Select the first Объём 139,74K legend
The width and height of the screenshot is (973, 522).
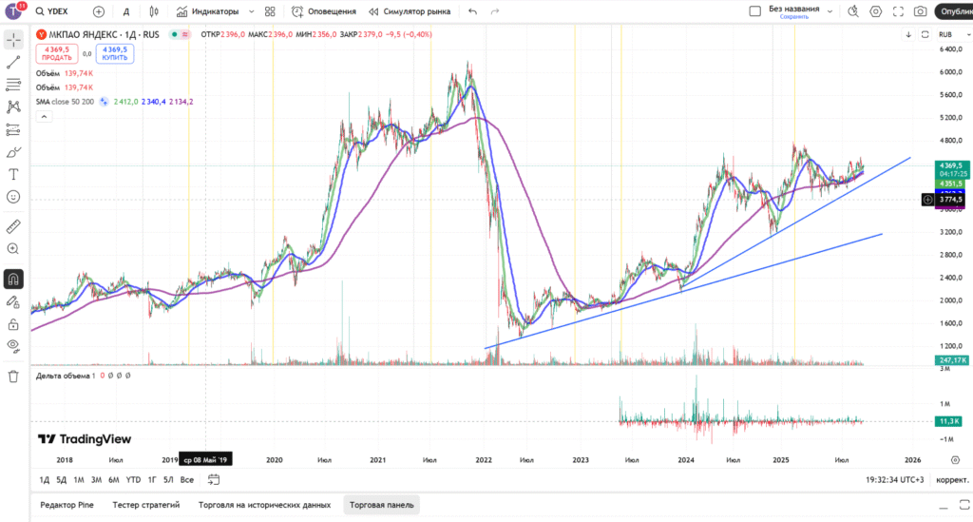point(65,73)
